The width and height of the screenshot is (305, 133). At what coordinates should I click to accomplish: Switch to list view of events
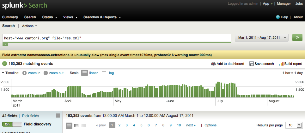69,126
